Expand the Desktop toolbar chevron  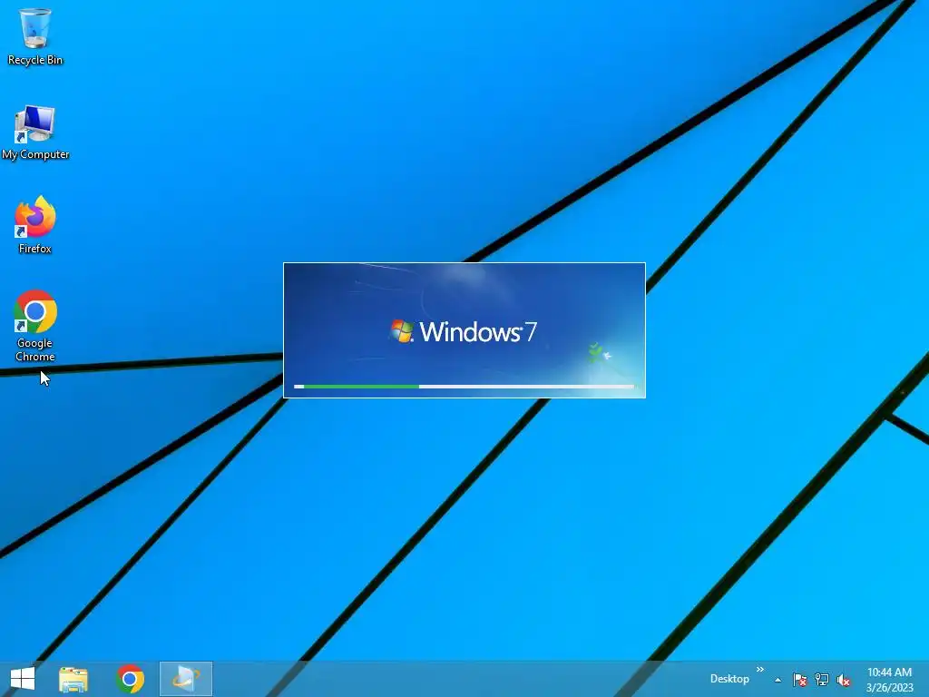tap(760, 670)
